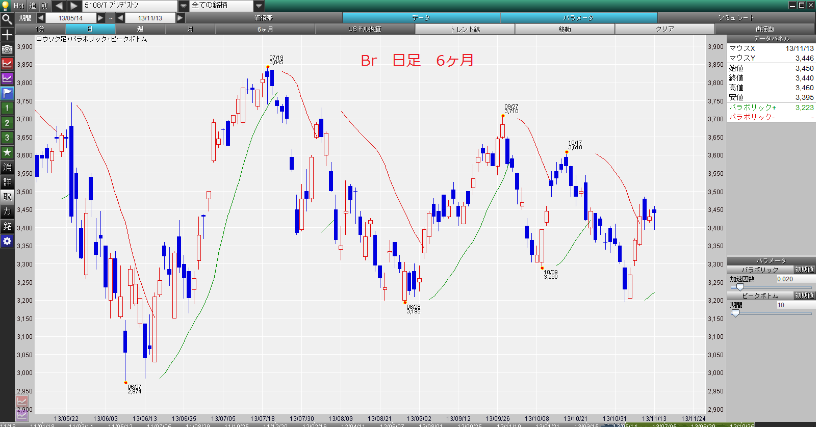Open the 価格帯 price range tab
819x427 pixels.
(264, 18)
